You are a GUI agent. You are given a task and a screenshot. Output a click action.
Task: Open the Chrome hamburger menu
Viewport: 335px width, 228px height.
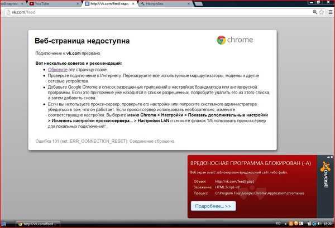tap(331, 12)
